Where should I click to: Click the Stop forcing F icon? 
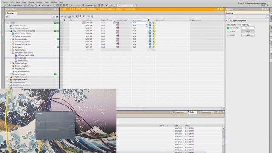pyautogui.click(x=84, y=17)
